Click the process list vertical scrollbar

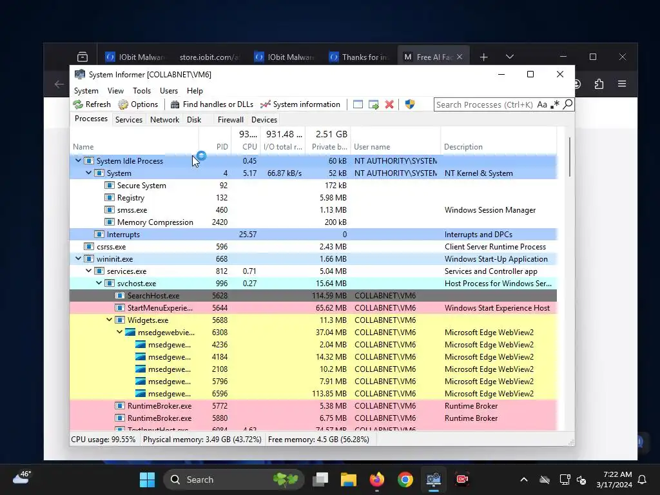click(570, 157)
